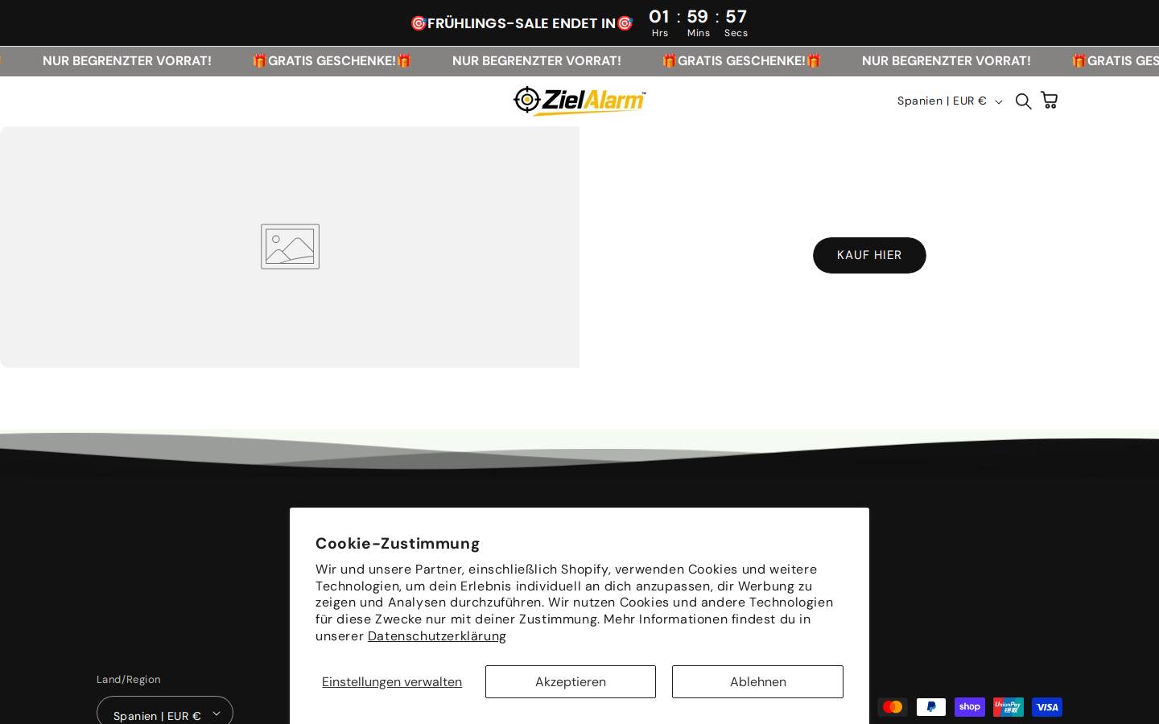Open the Datenschutzerklärung link
The image size is (1159, 724).
pyautogui.click(x=437, y=636)
